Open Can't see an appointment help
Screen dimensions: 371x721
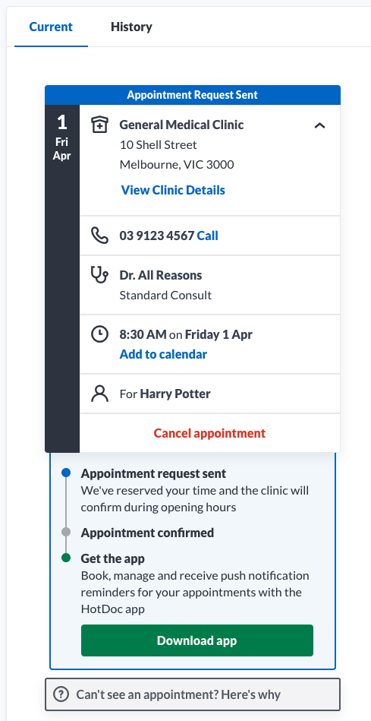click(193, 694)
